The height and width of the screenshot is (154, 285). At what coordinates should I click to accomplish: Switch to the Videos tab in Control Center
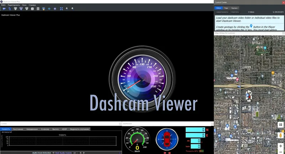pyautogui.click(x=218, y=8)
